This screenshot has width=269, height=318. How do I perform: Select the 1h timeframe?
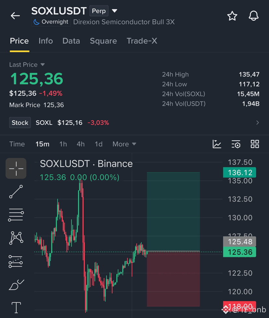(63, 144)
